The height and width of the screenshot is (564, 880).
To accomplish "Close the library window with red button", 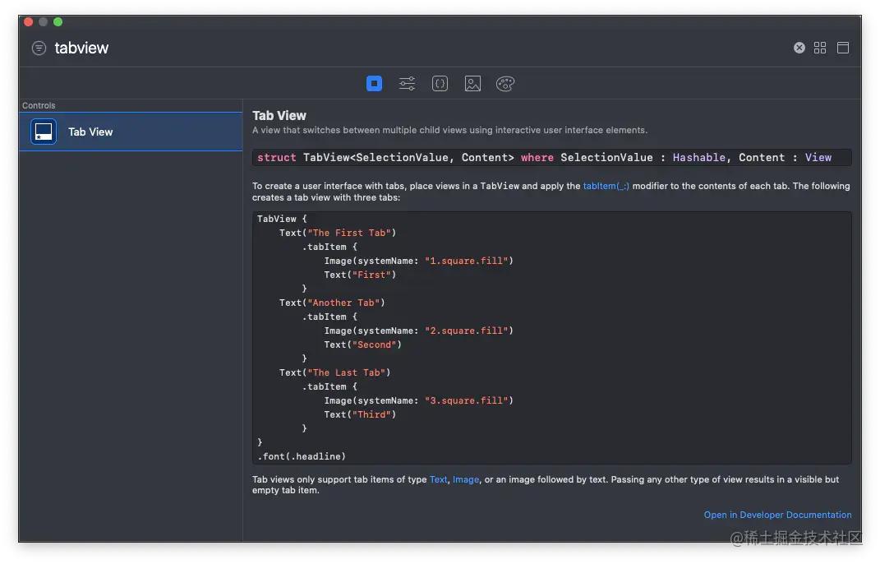I will pyautogui.click(x=29, y=22).
